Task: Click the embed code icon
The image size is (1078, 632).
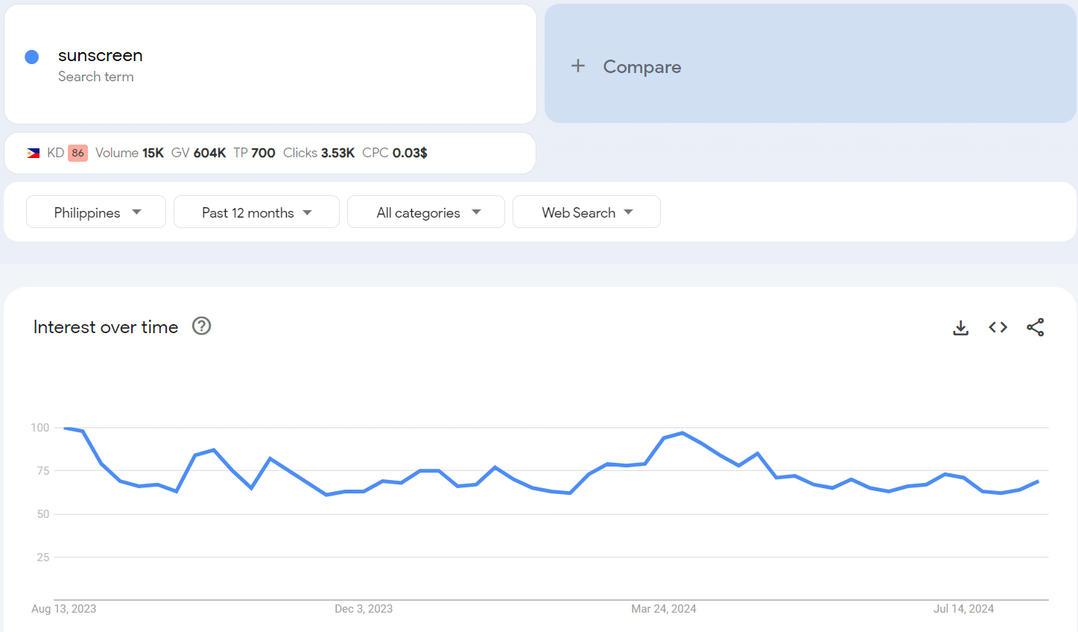Action: [x=998, y=327]
